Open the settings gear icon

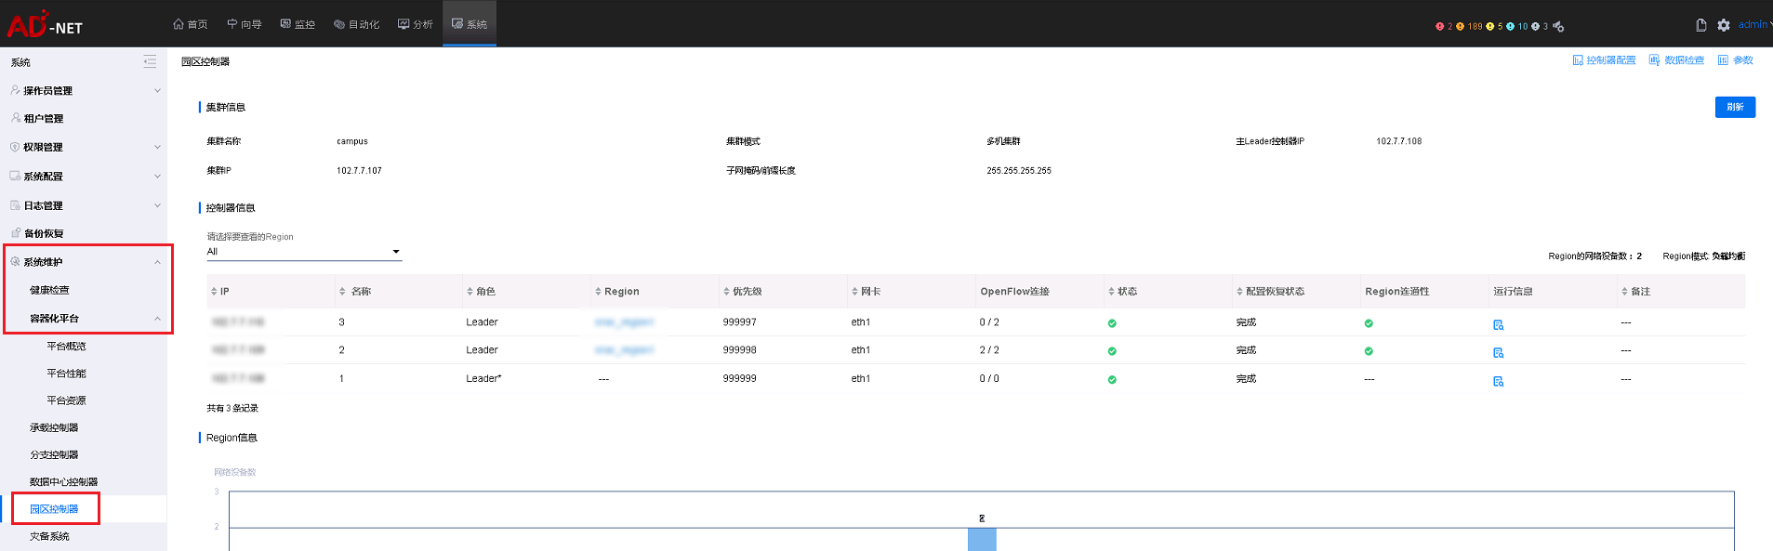point(1724,25)
